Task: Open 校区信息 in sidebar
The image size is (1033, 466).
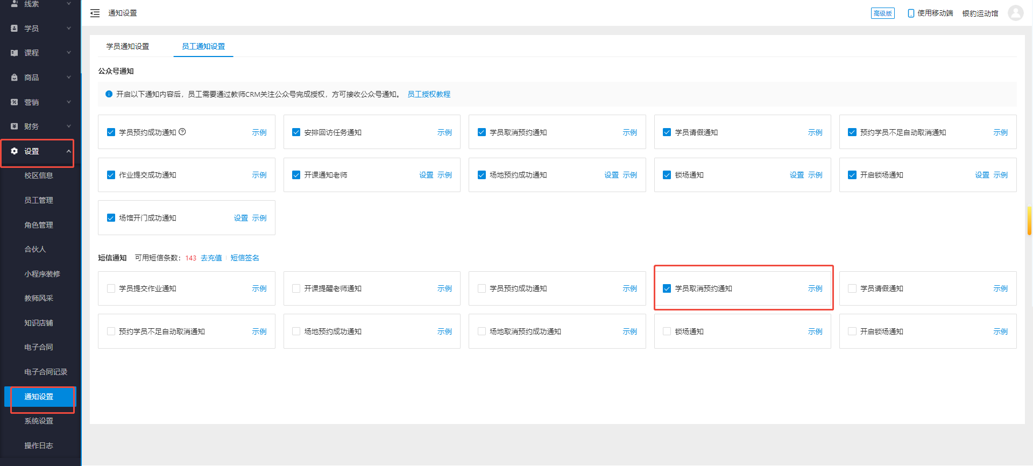Action: pos(39,175)
